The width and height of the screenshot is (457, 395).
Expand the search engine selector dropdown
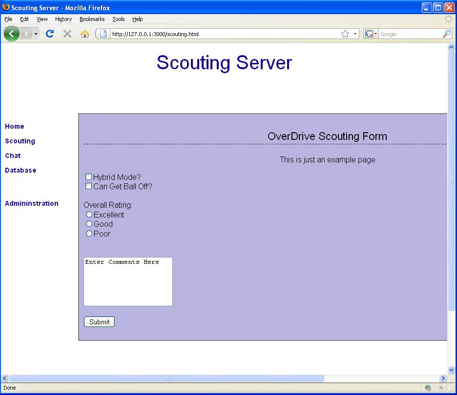click(x=375, y=34)
